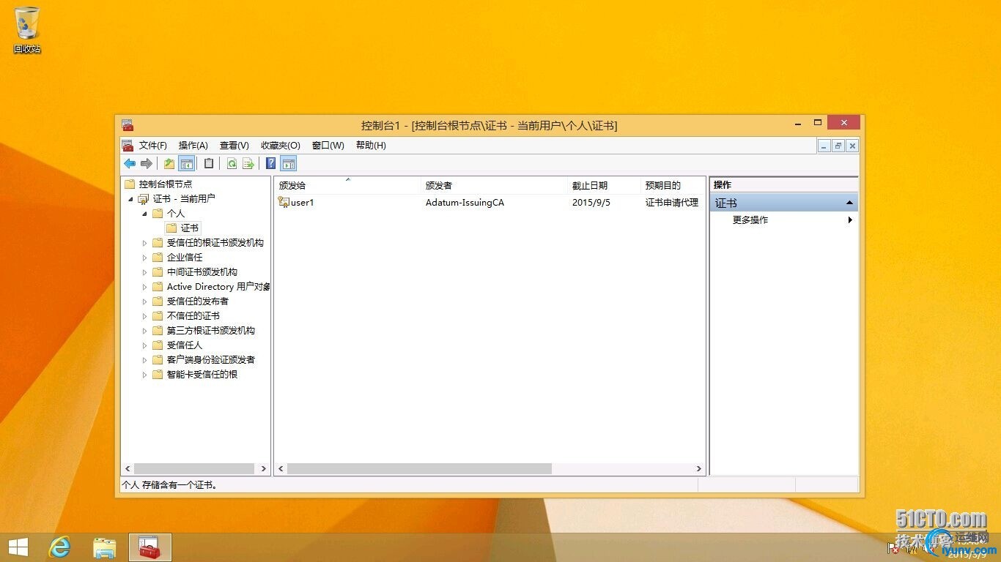
Task: Select 不信任的证书 tree item
Action: [193, 316]
